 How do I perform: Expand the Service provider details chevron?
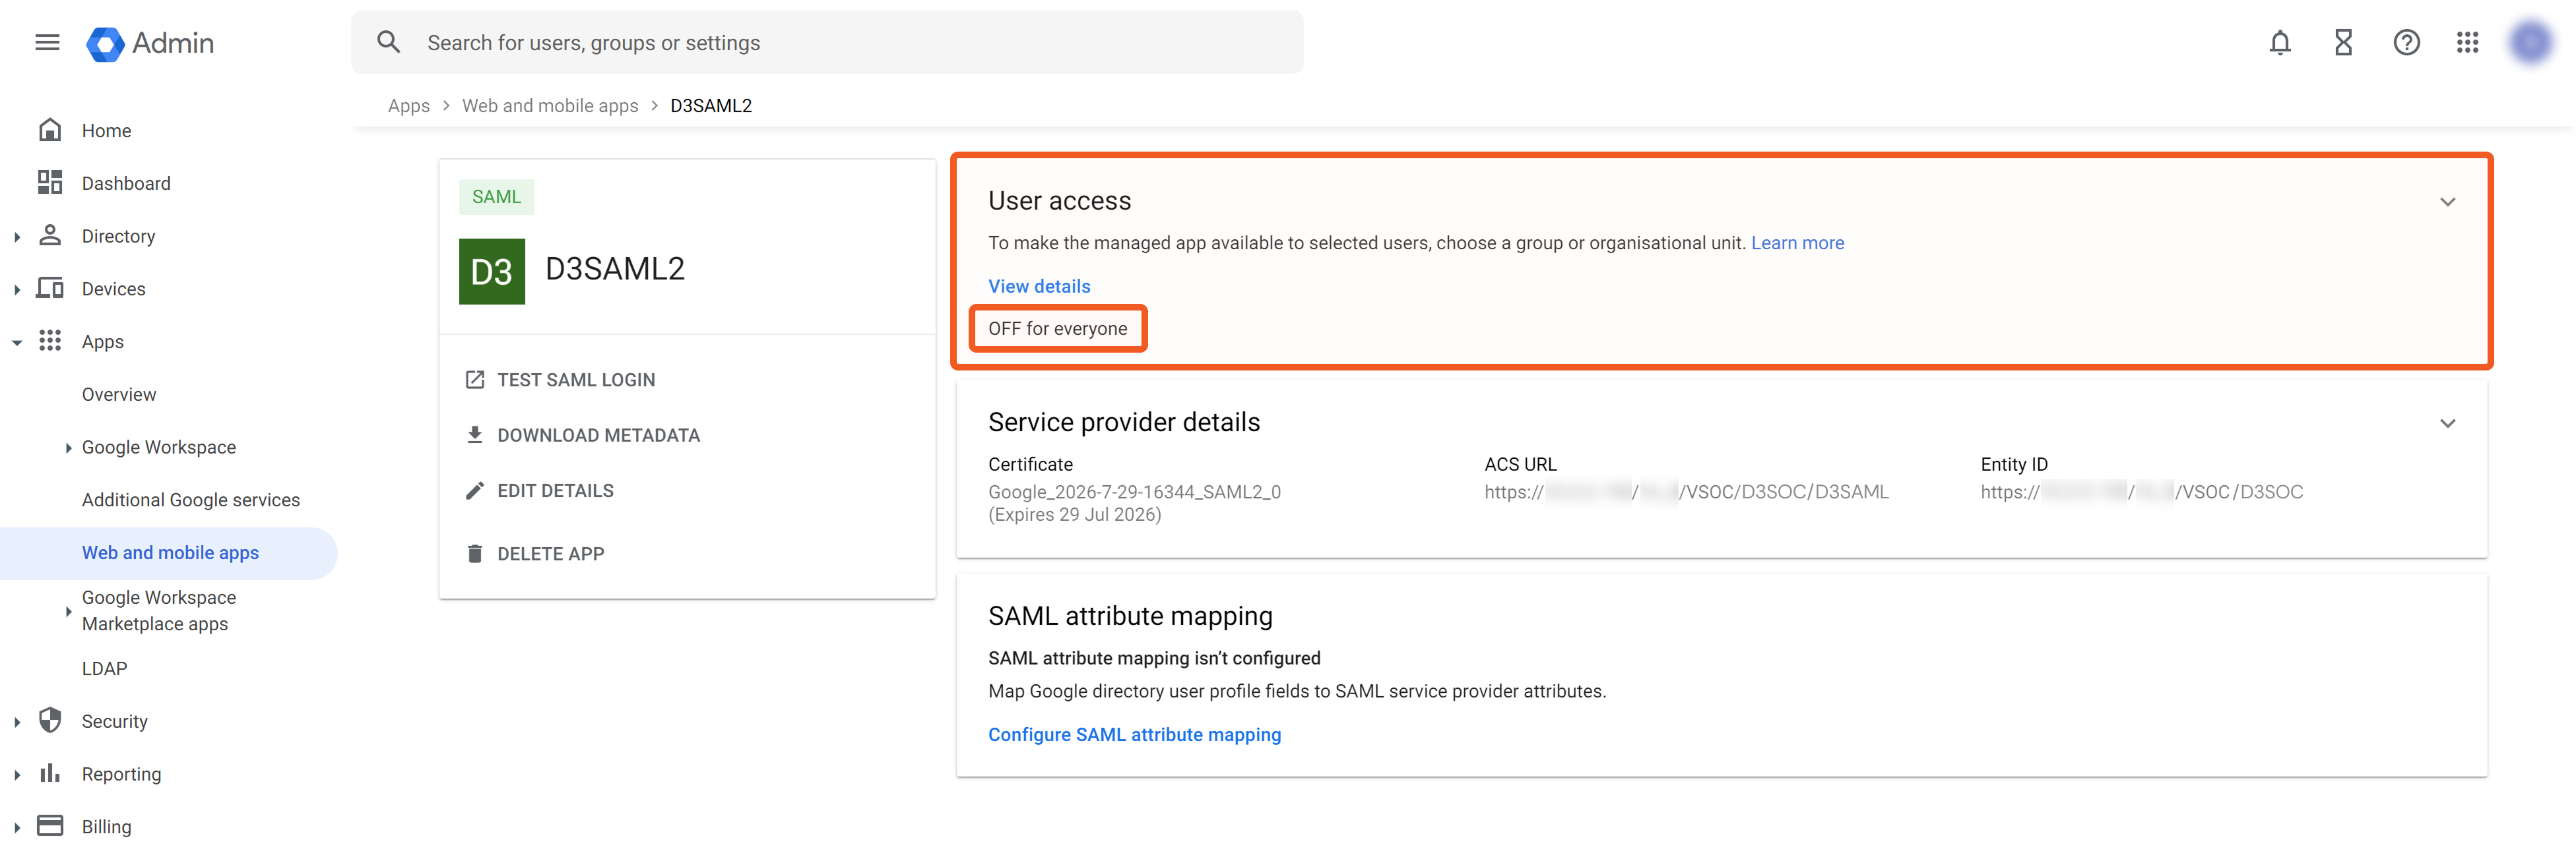pos(2447,423)
